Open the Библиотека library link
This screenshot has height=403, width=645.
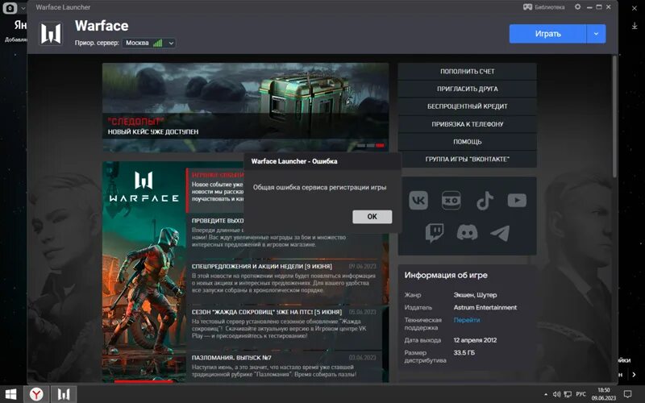[543, 7]
